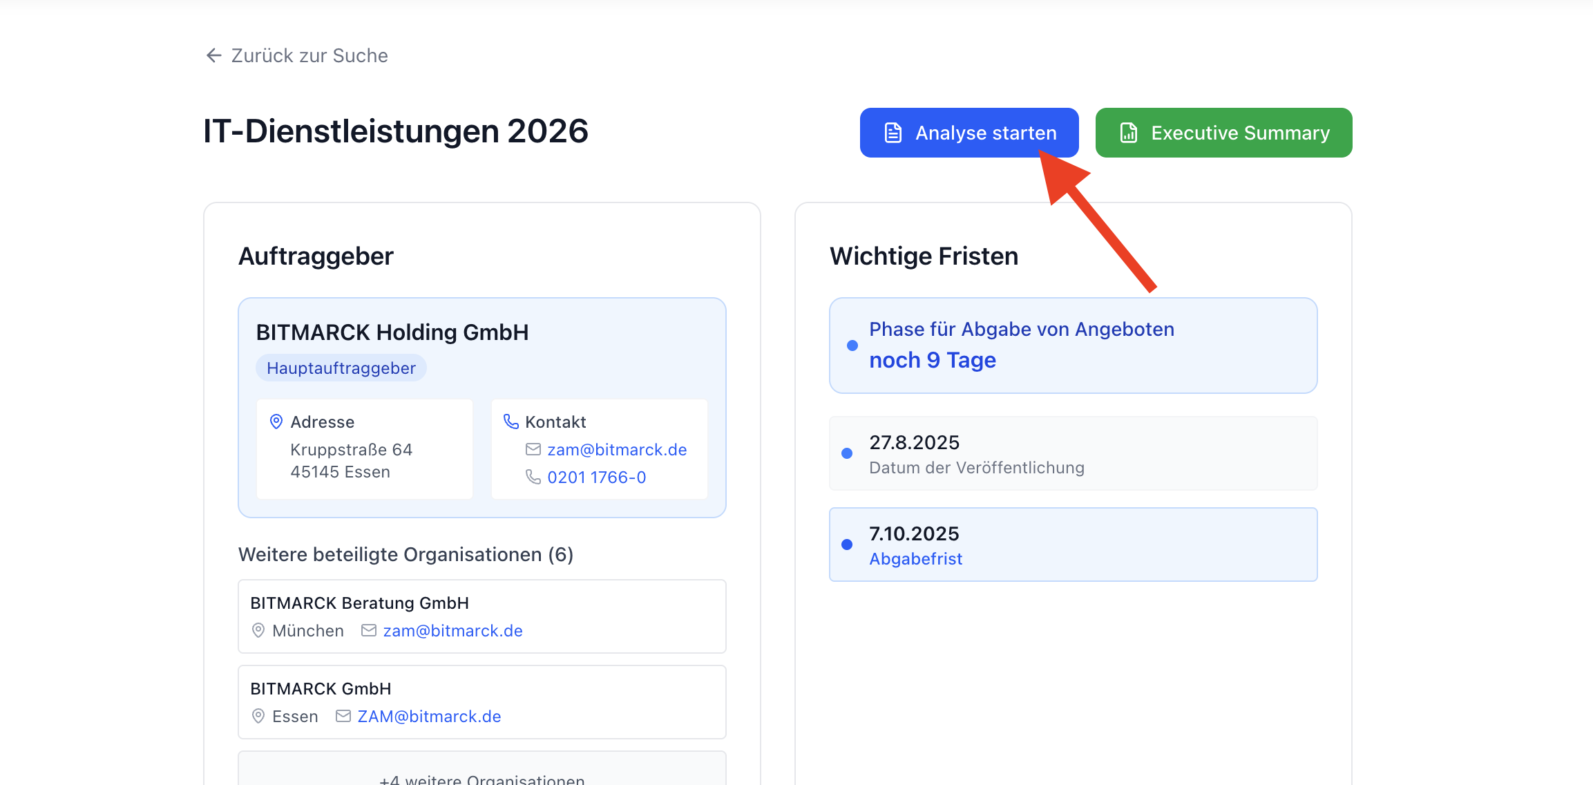The image size is (1593, 785).
Task: Click phone icon next to 0201 1766-0
Action: pos(533,477)
